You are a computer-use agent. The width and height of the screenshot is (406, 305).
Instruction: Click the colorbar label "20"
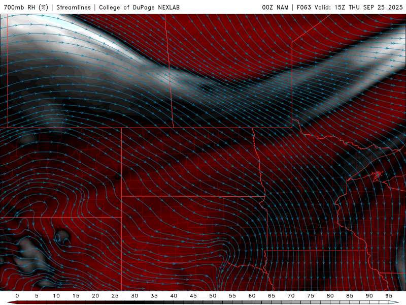pyautogui.click(x=95, y=296)
